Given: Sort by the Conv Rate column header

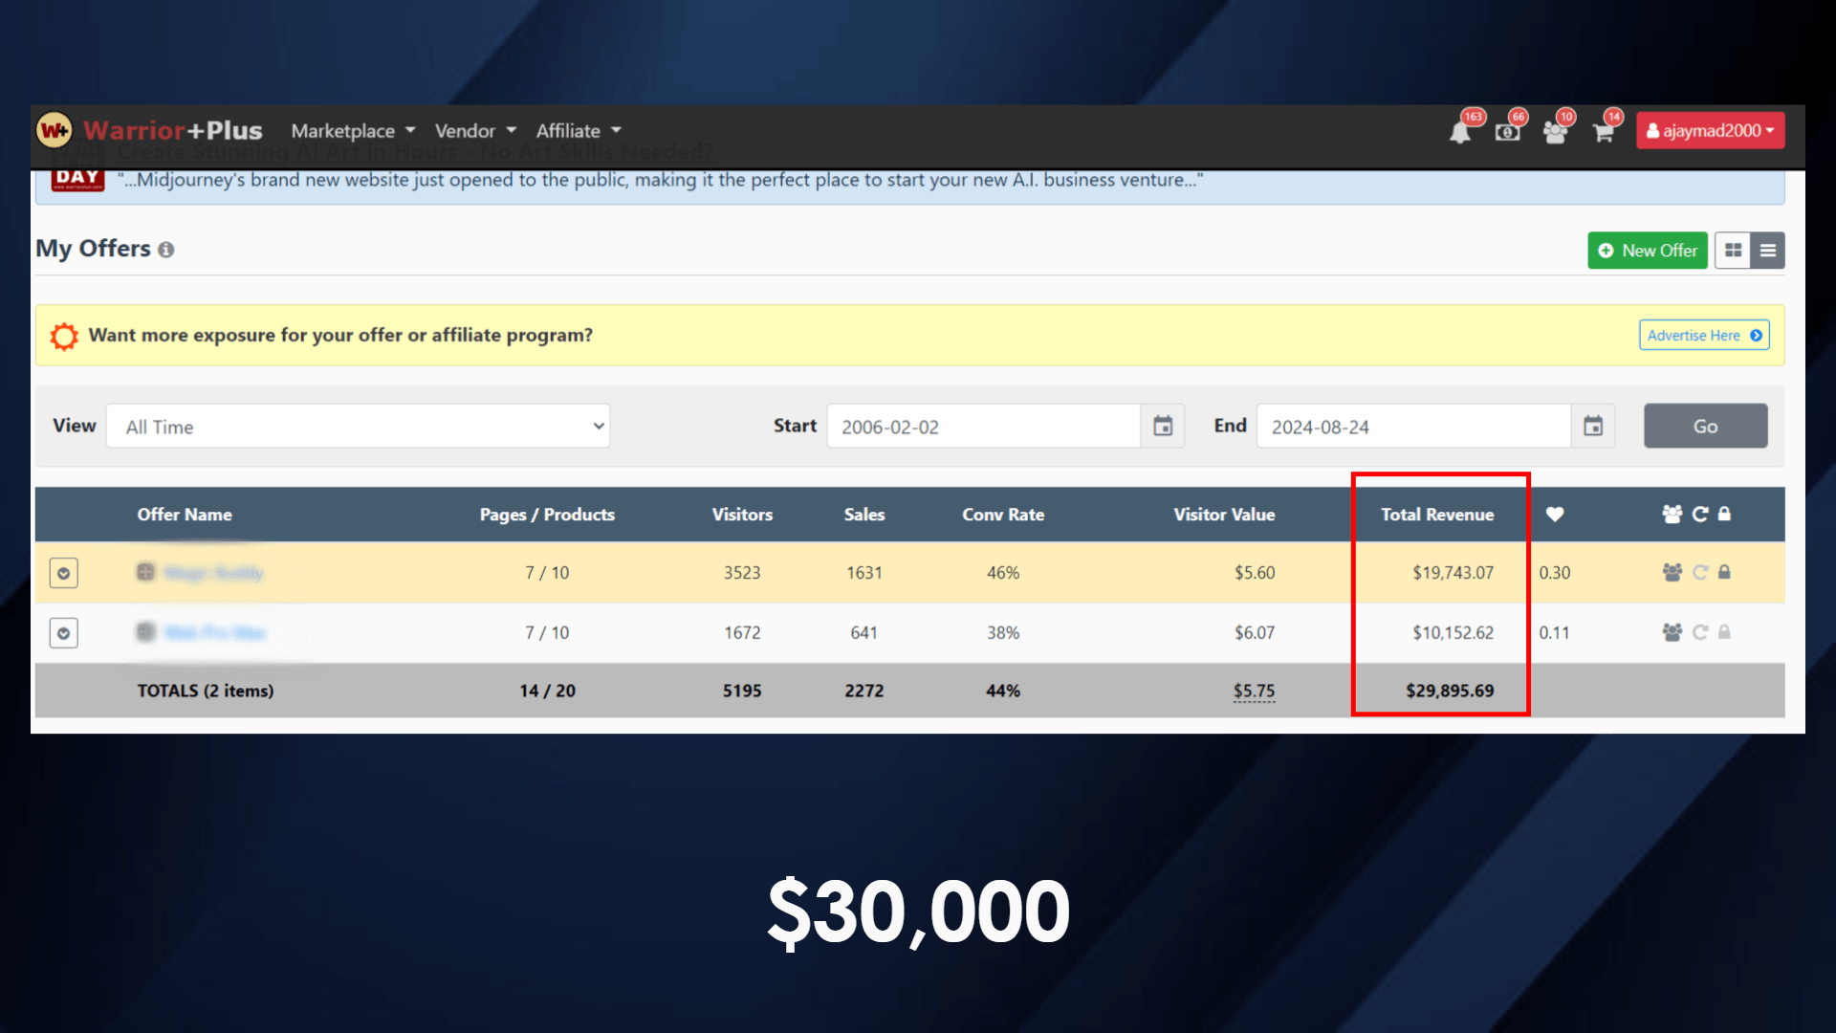Looking at the screenshot, I should pyautogui.click(x=1003, y=515).
